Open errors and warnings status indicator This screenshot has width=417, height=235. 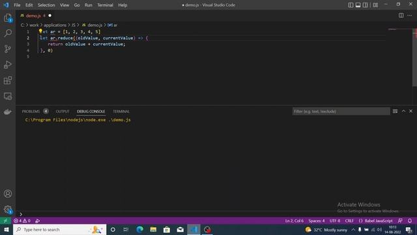point(22,221)
